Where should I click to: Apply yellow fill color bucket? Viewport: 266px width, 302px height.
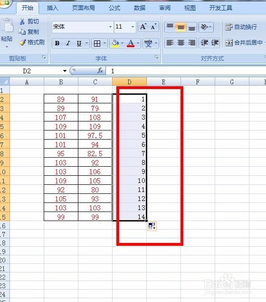[115, 43]
